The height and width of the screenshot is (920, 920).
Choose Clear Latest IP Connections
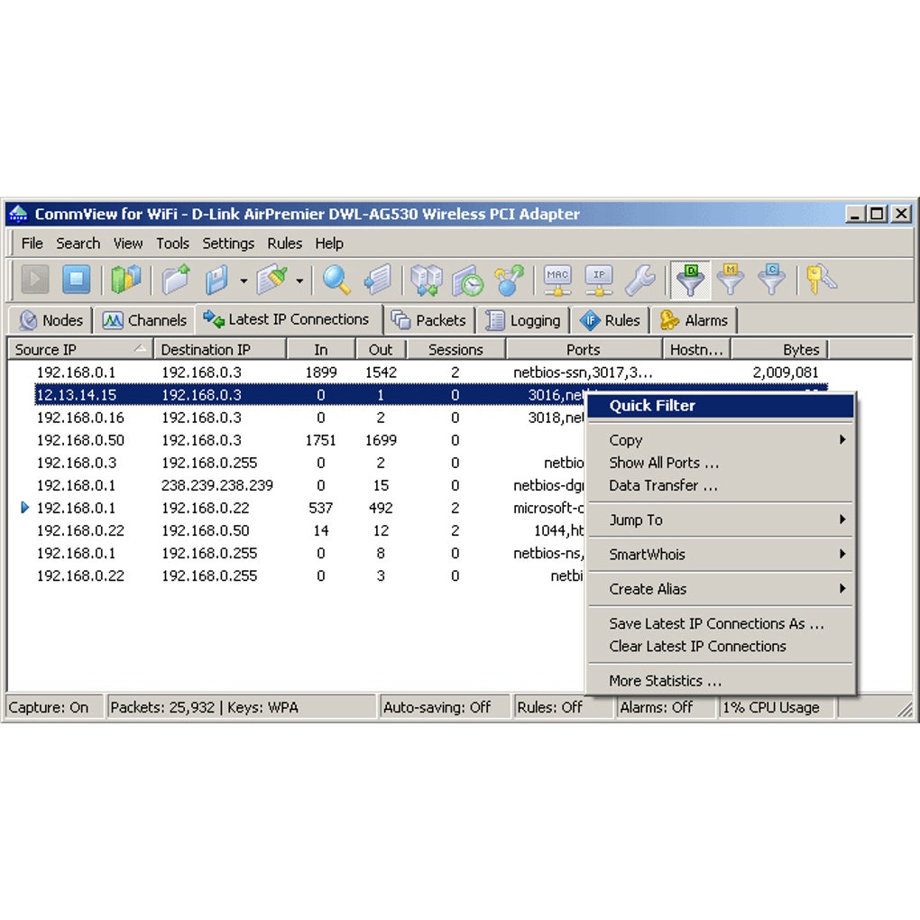[x=721, y=647]
